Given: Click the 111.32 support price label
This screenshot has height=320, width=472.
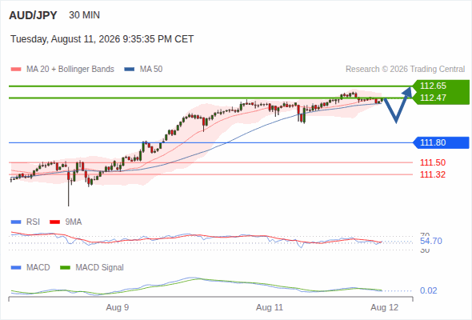Looking at the screenshot, I should [433, 174].
